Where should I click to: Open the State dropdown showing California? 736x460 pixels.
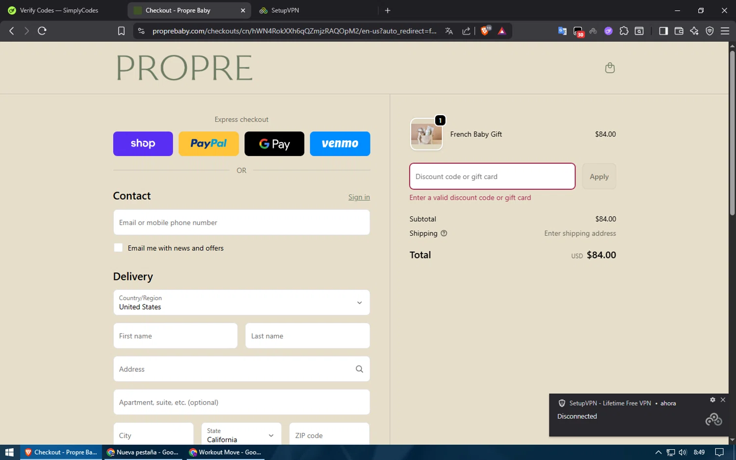pyautogui.click(x=241, y=435)
